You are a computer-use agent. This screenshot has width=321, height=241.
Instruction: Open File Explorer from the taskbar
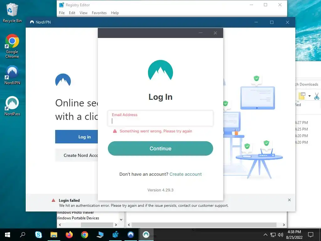pyautogui.click(x=54, y=235)
